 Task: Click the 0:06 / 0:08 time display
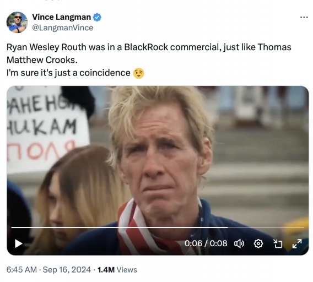coord(206,243)
